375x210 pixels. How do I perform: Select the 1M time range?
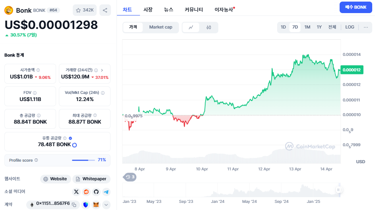pyautogui.click(x=307, y=27)
